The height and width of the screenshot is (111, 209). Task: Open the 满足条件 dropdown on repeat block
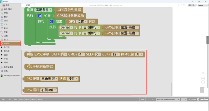pyautogui.click(x=43, y=10)
